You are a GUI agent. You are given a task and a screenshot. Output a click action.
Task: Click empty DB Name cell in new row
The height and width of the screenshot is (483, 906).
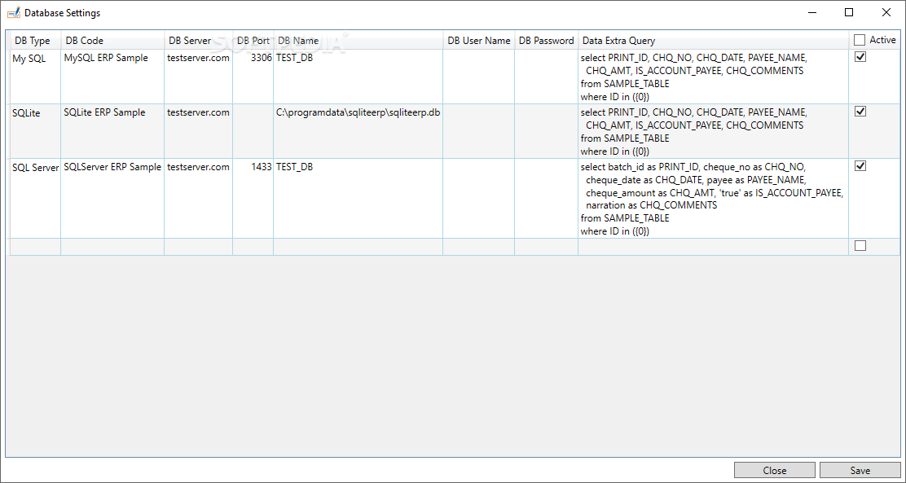click(358, 247)
